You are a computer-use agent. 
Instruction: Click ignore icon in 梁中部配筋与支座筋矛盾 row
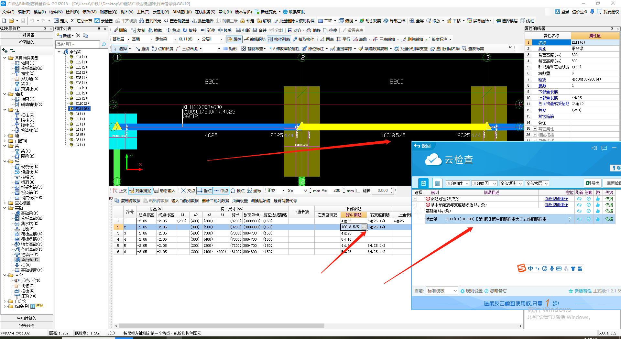pyautogui.click(x=589, y=205)
